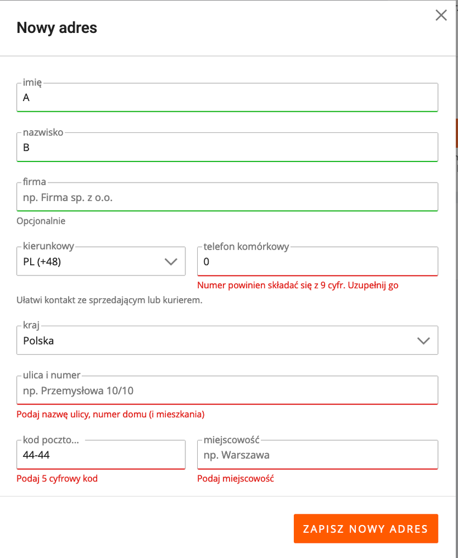458x558 pixels.
Task: Close the Nowy adres dialog
Action: (x=441, y=15)
